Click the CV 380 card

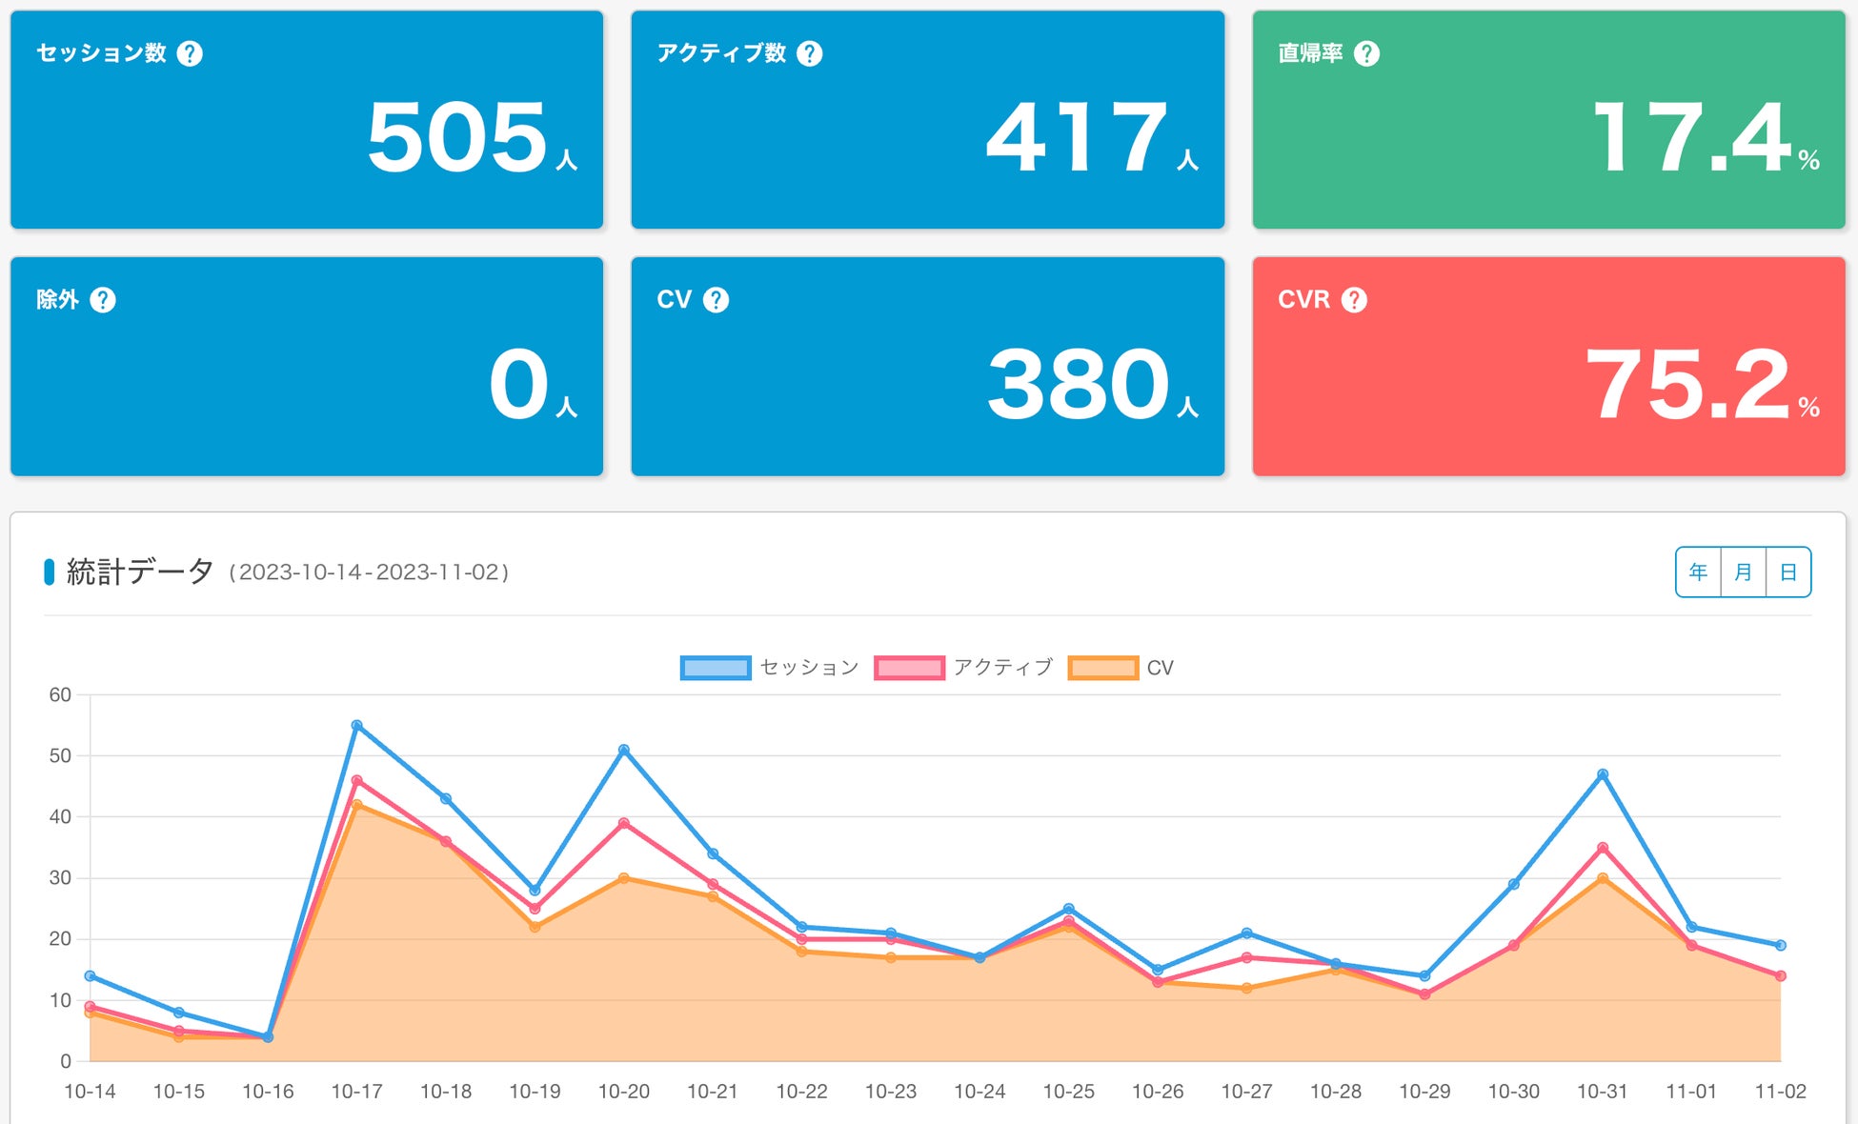coord(927,367)
